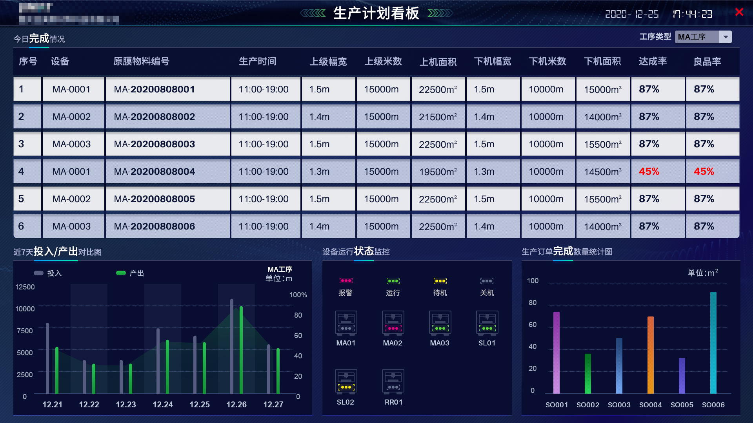Click the SL01 equipment icon

[x=487, y=323]
